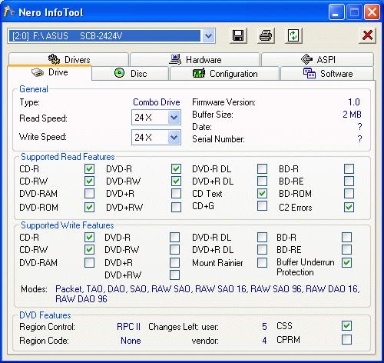Toggle Mount Rainier checkbox

(x=262, y=263)
